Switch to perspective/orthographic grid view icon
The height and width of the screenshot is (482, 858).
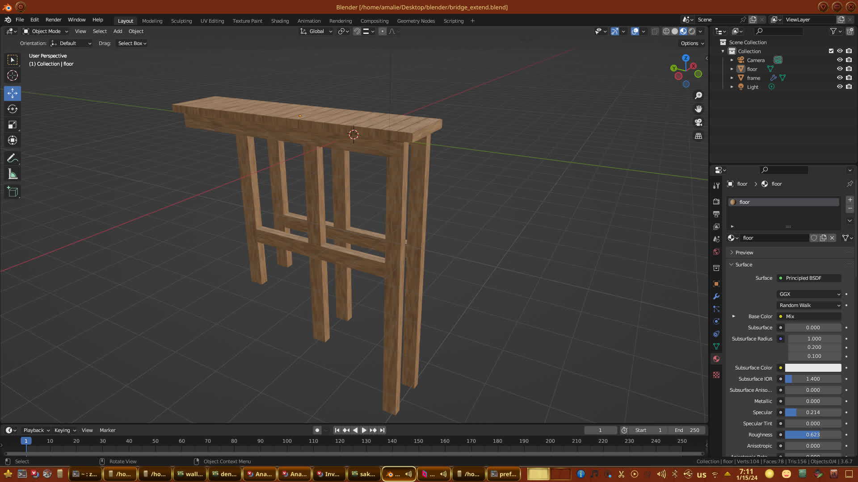698,136
